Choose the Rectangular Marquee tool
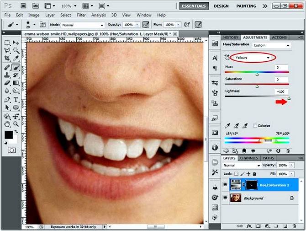Image resolution: width=306 pixels, height=231 pixels. pos(7,42)
